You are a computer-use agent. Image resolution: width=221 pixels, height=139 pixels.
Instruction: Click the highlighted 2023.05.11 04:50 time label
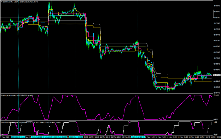click(76, 137)
